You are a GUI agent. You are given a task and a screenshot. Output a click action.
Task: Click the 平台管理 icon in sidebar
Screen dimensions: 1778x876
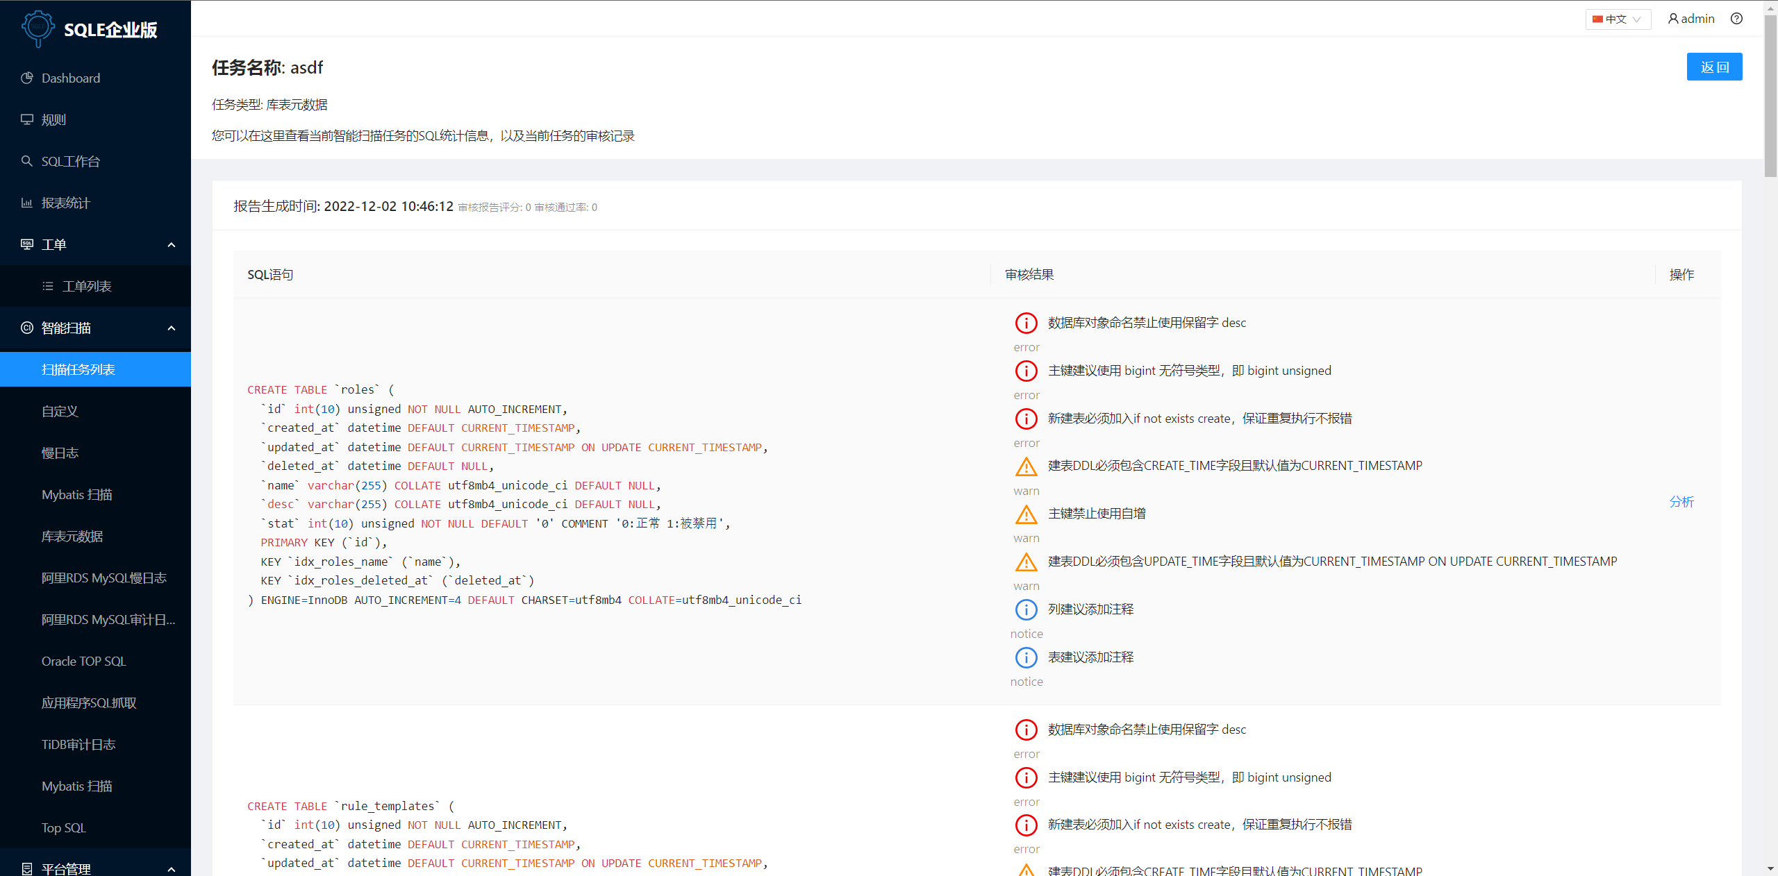(x=27, y=868)
